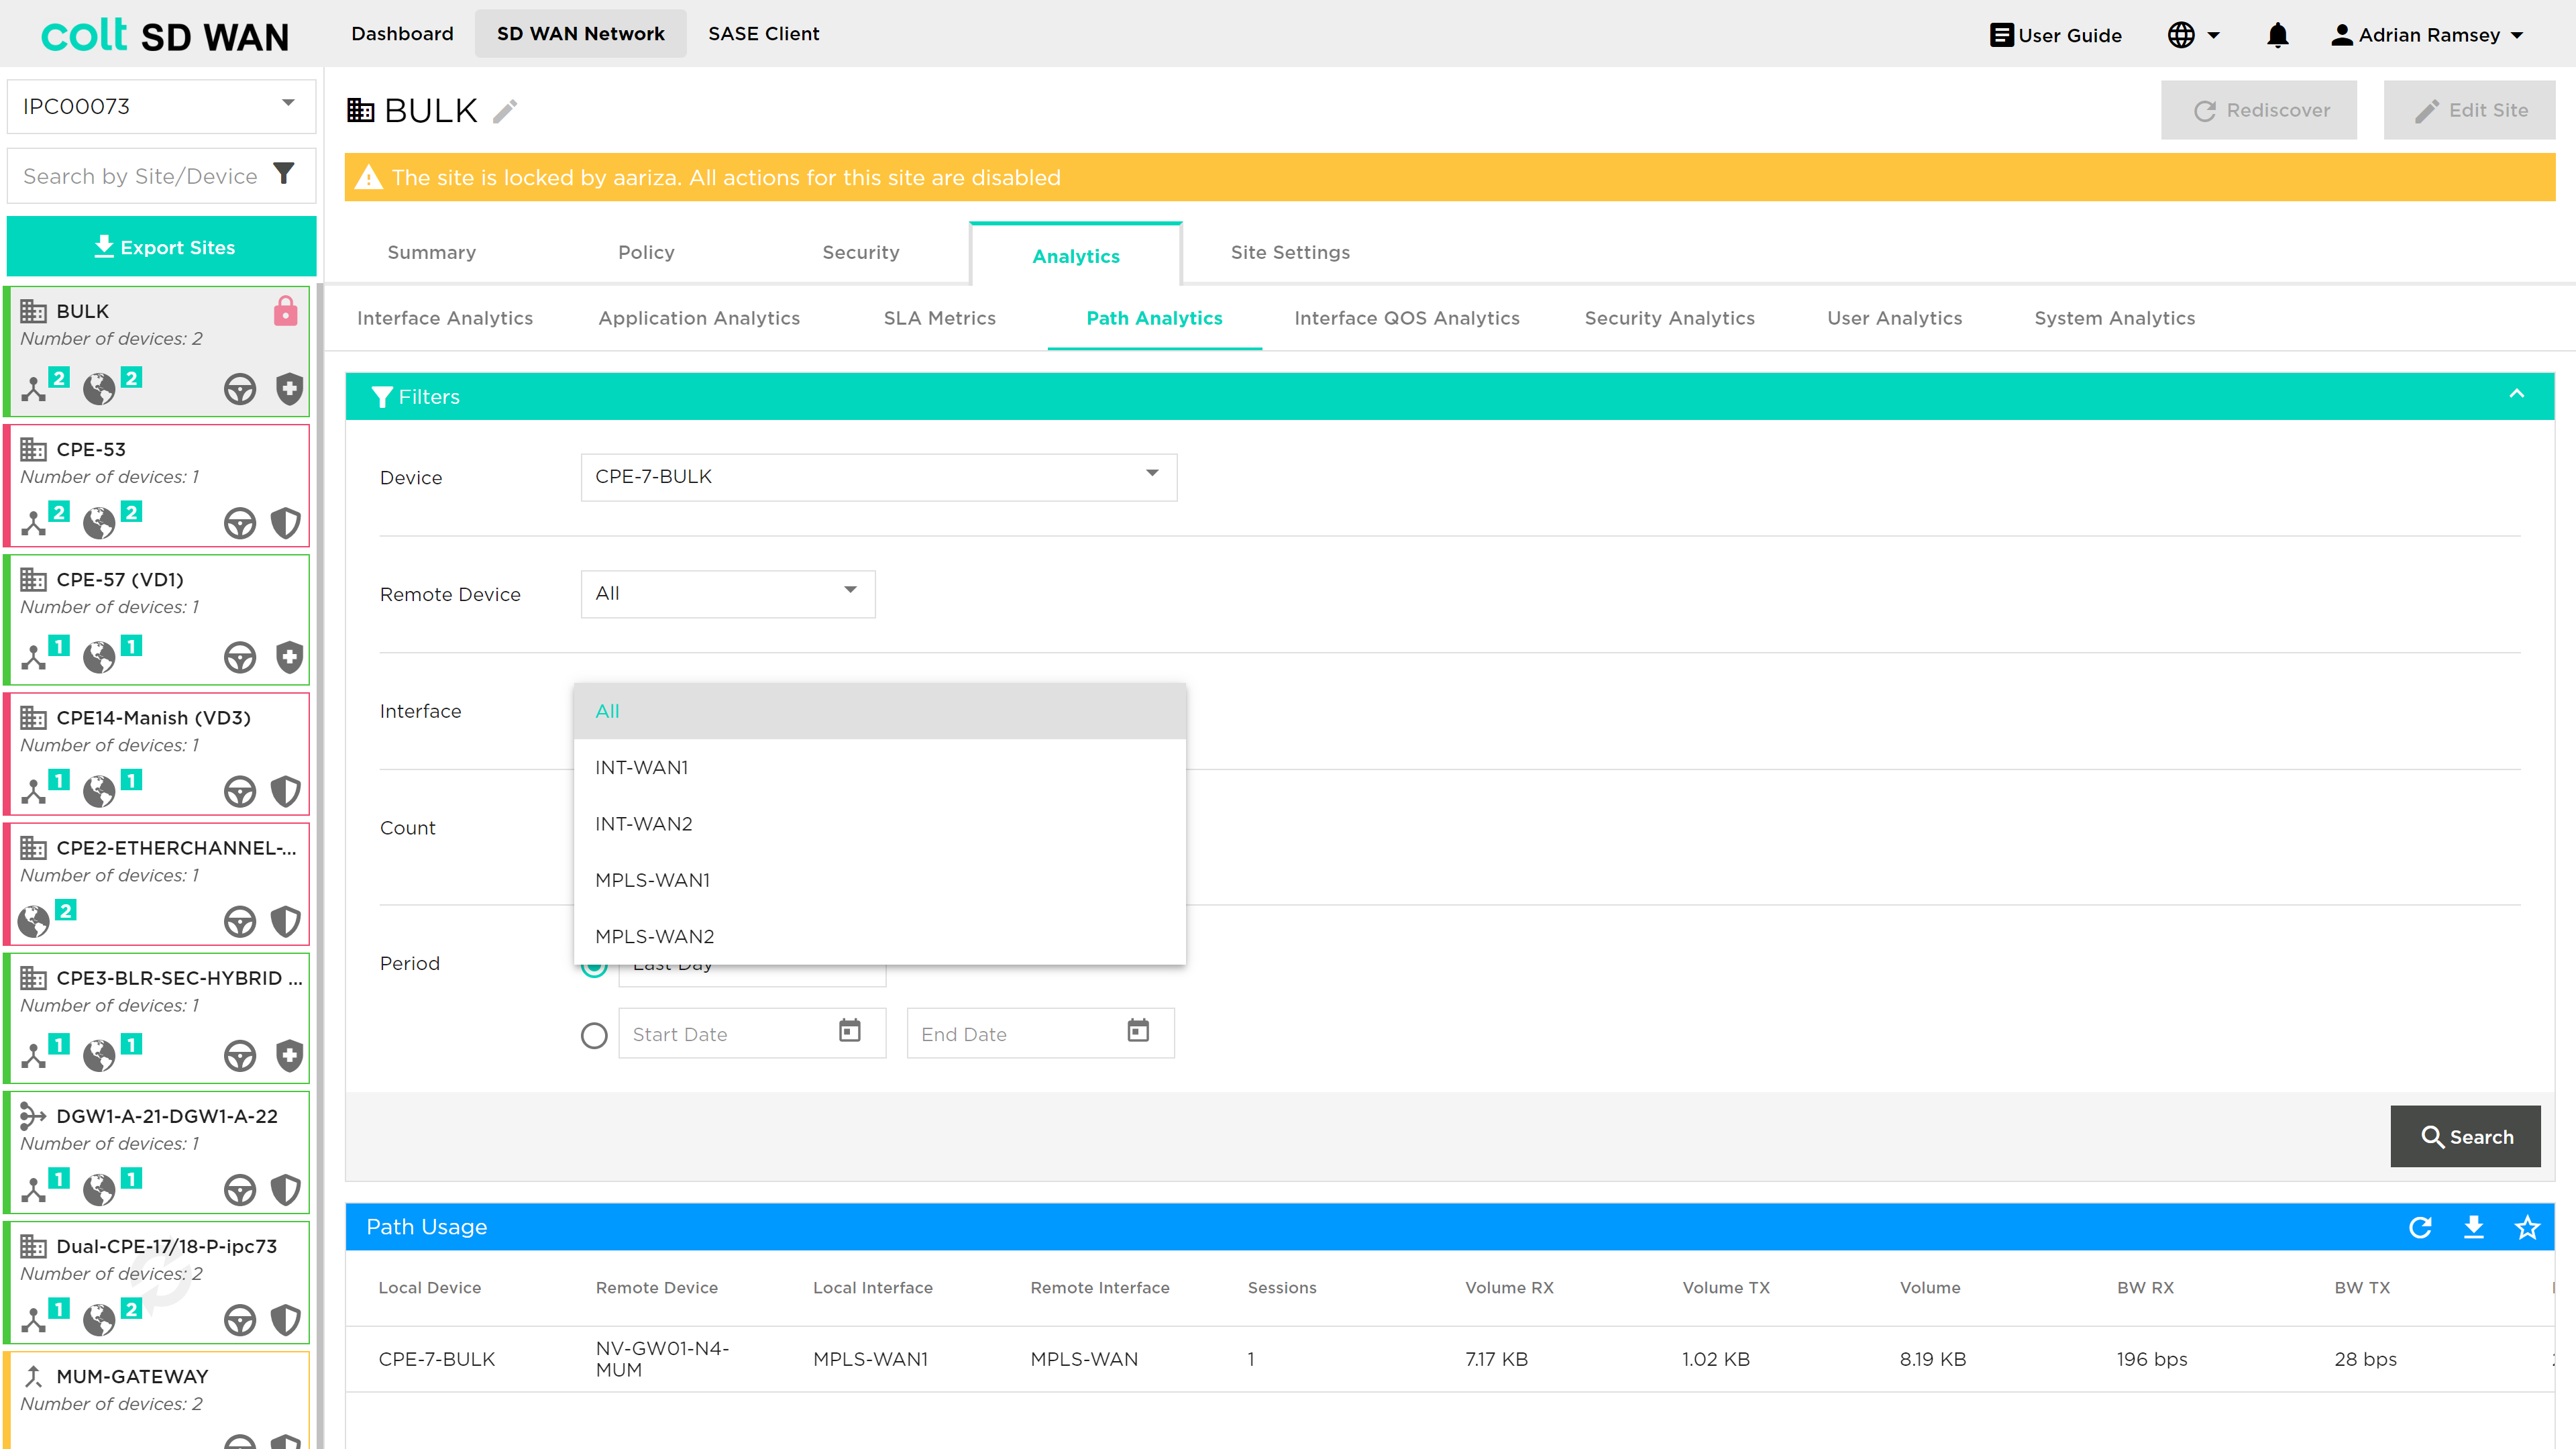The image size is (2576, 1449).
Task: Open Interface QOS Analytics sub-tab
Action: 1406,318
